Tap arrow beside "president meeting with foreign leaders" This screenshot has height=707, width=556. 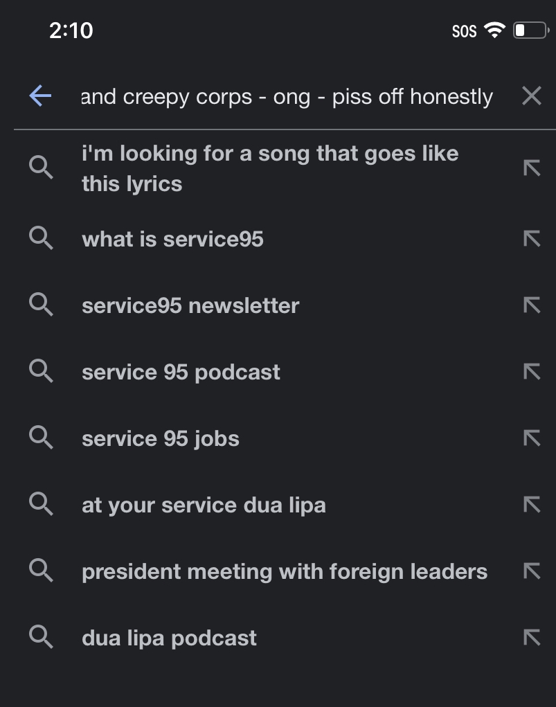[531, 572]
